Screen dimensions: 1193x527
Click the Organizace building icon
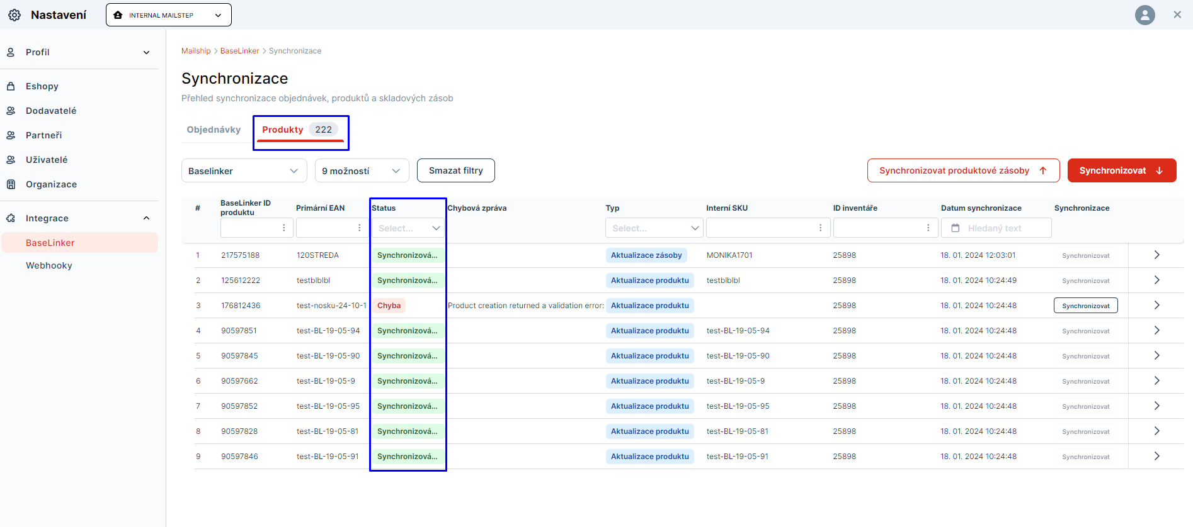click(x=11, y=184)
